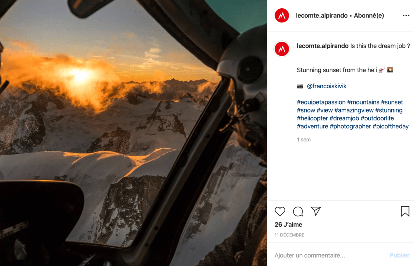Open lecomte.alpirando username in caption
Screen dimensions: 414x266
(322, 46)
